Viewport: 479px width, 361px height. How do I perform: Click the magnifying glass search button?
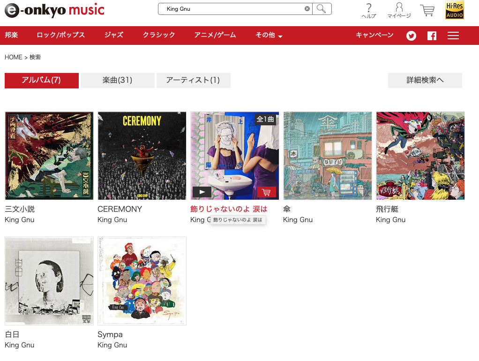click(x=322, y=9)
